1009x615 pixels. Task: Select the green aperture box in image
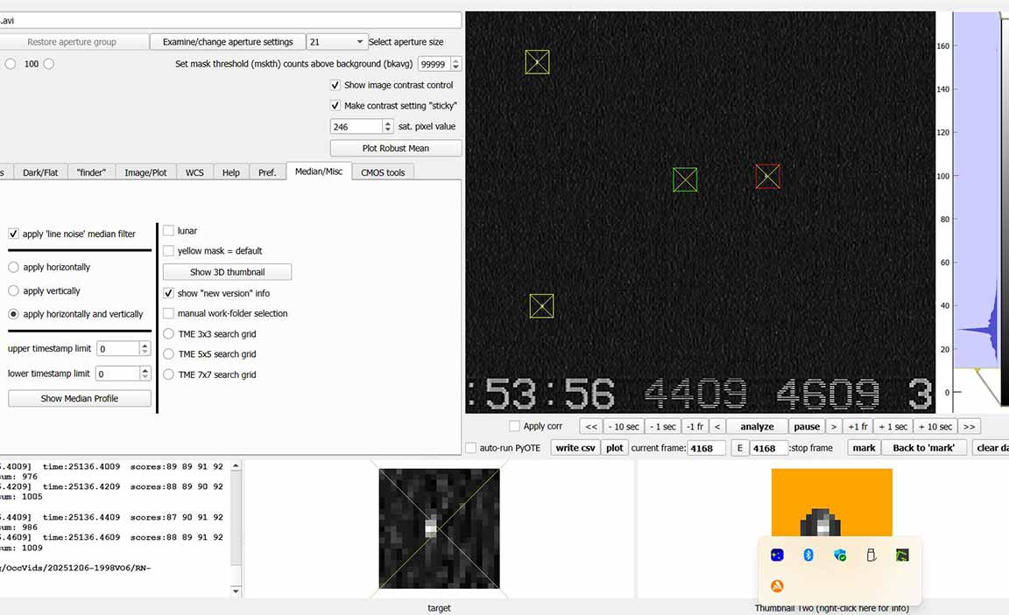[685, 179]
